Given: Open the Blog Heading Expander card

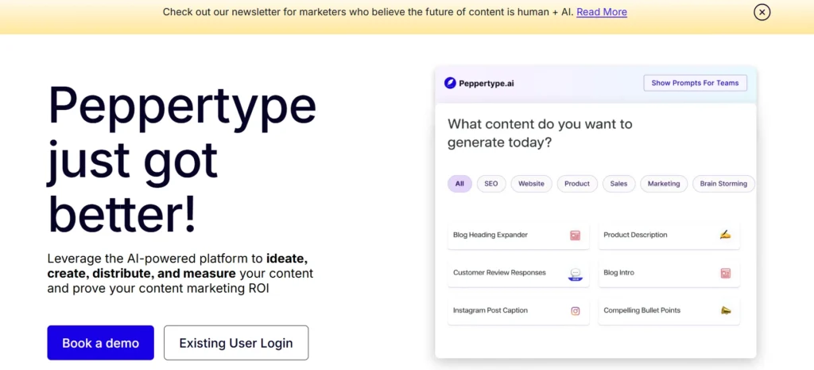Looking at the screenshot, I should (518, 236).
